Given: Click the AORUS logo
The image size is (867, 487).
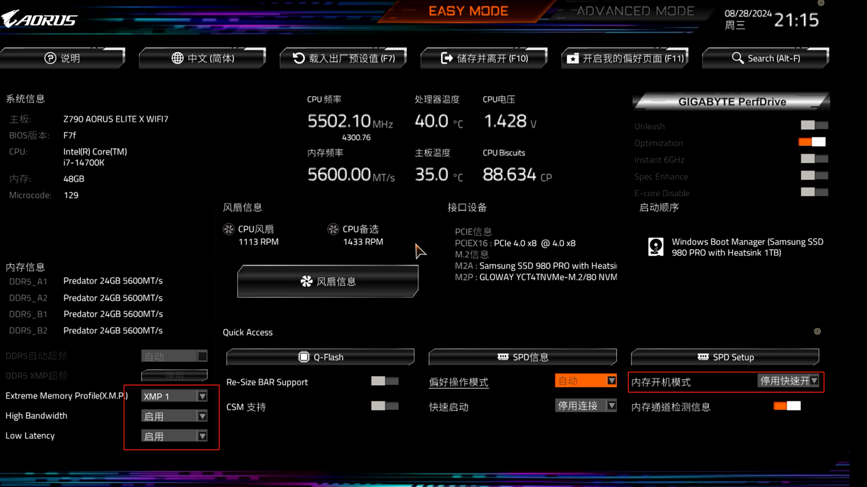Looking at the screenshot, I should coord(39,19).
